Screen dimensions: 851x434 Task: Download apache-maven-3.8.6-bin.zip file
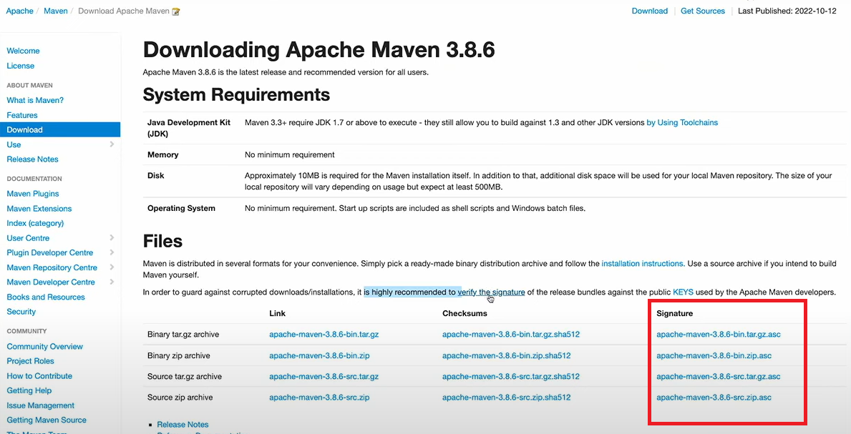(319, 355)
